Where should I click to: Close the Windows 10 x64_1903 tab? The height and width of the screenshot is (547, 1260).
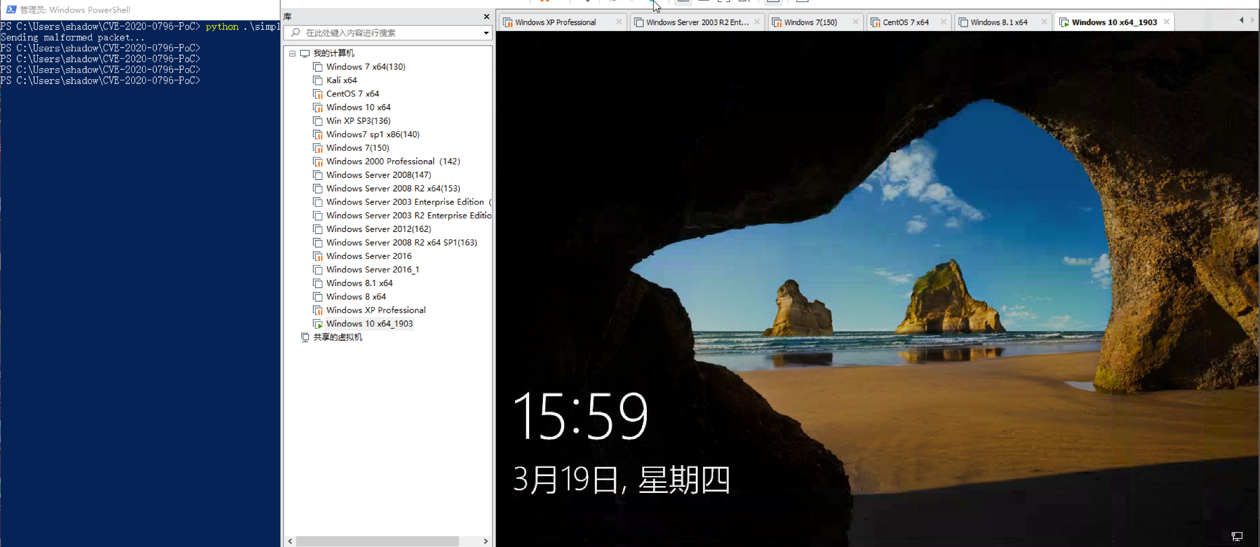[x=1167, y=22]
